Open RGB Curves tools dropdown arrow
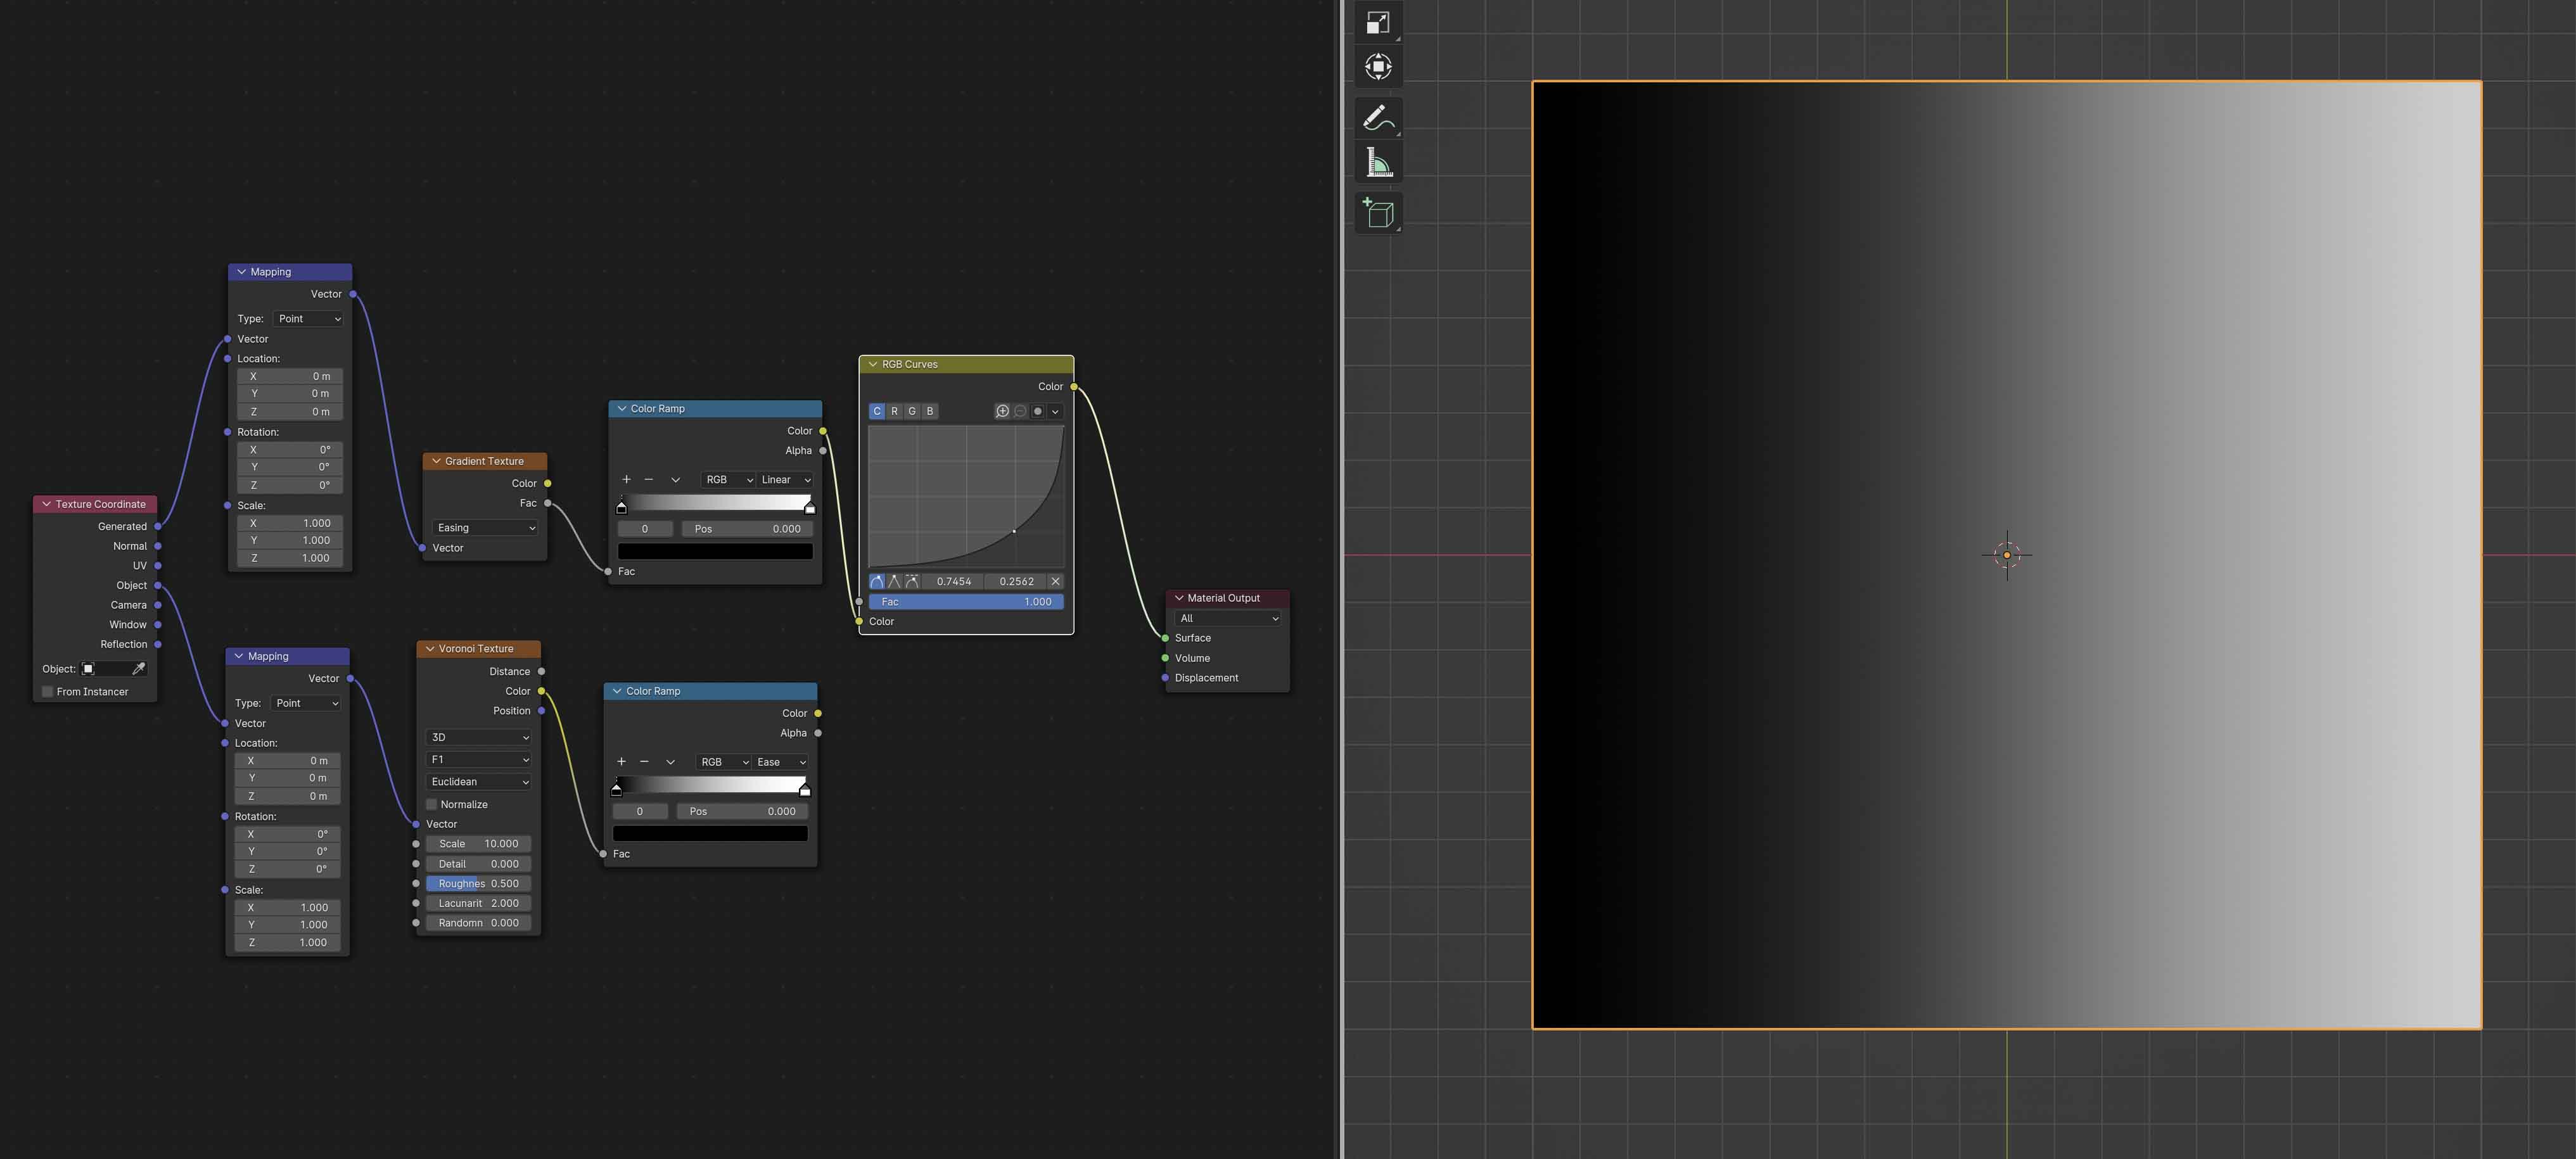 coord(1055,411)
